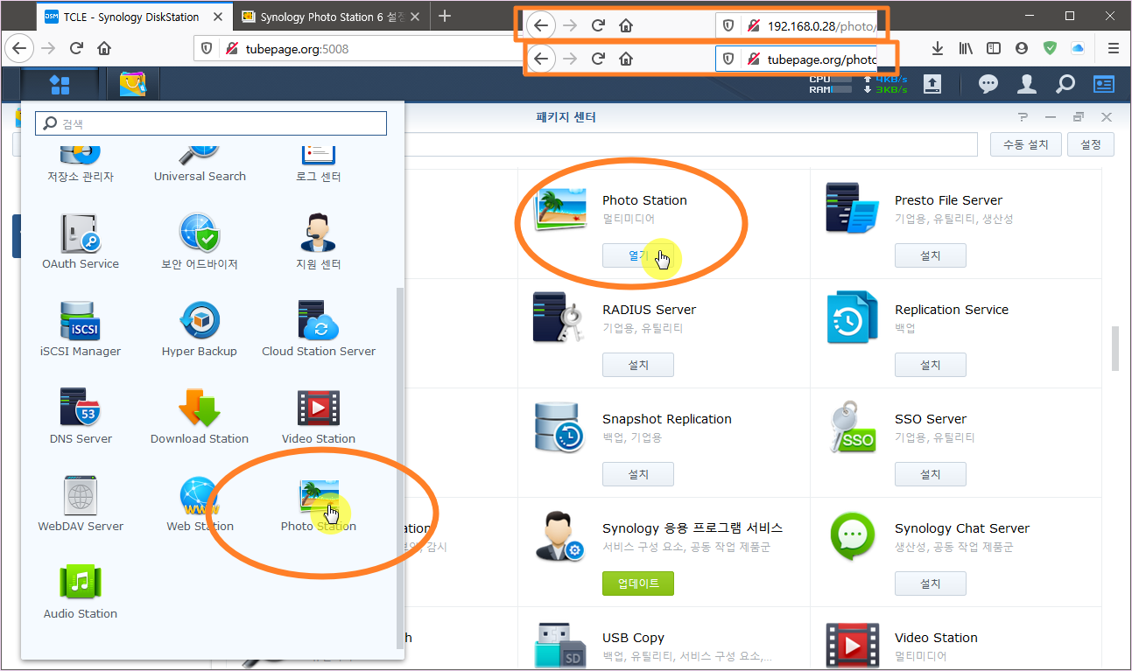Open Firefox library icon

[x=965, y=49]
